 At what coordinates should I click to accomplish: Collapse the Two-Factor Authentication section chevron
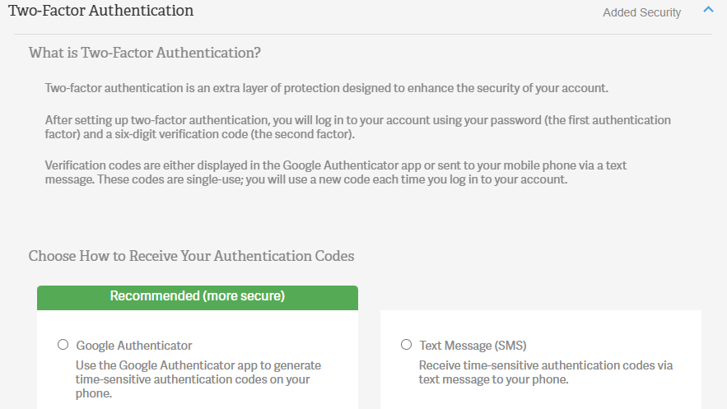(x=708, y=10)
